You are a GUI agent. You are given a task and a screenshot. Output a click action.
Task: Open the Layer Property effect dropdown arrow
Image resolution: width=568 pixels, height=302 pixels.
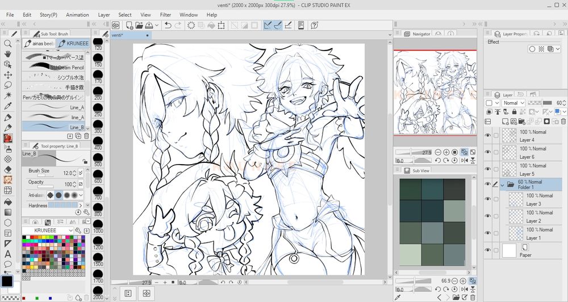coord(558,49)
